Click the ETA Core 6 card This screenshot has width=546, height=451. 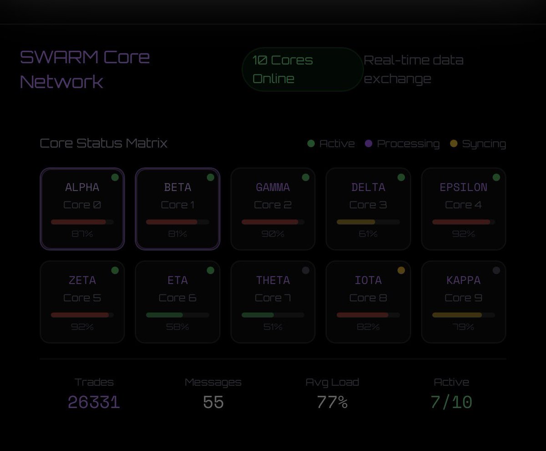click(x=178, y=302)
